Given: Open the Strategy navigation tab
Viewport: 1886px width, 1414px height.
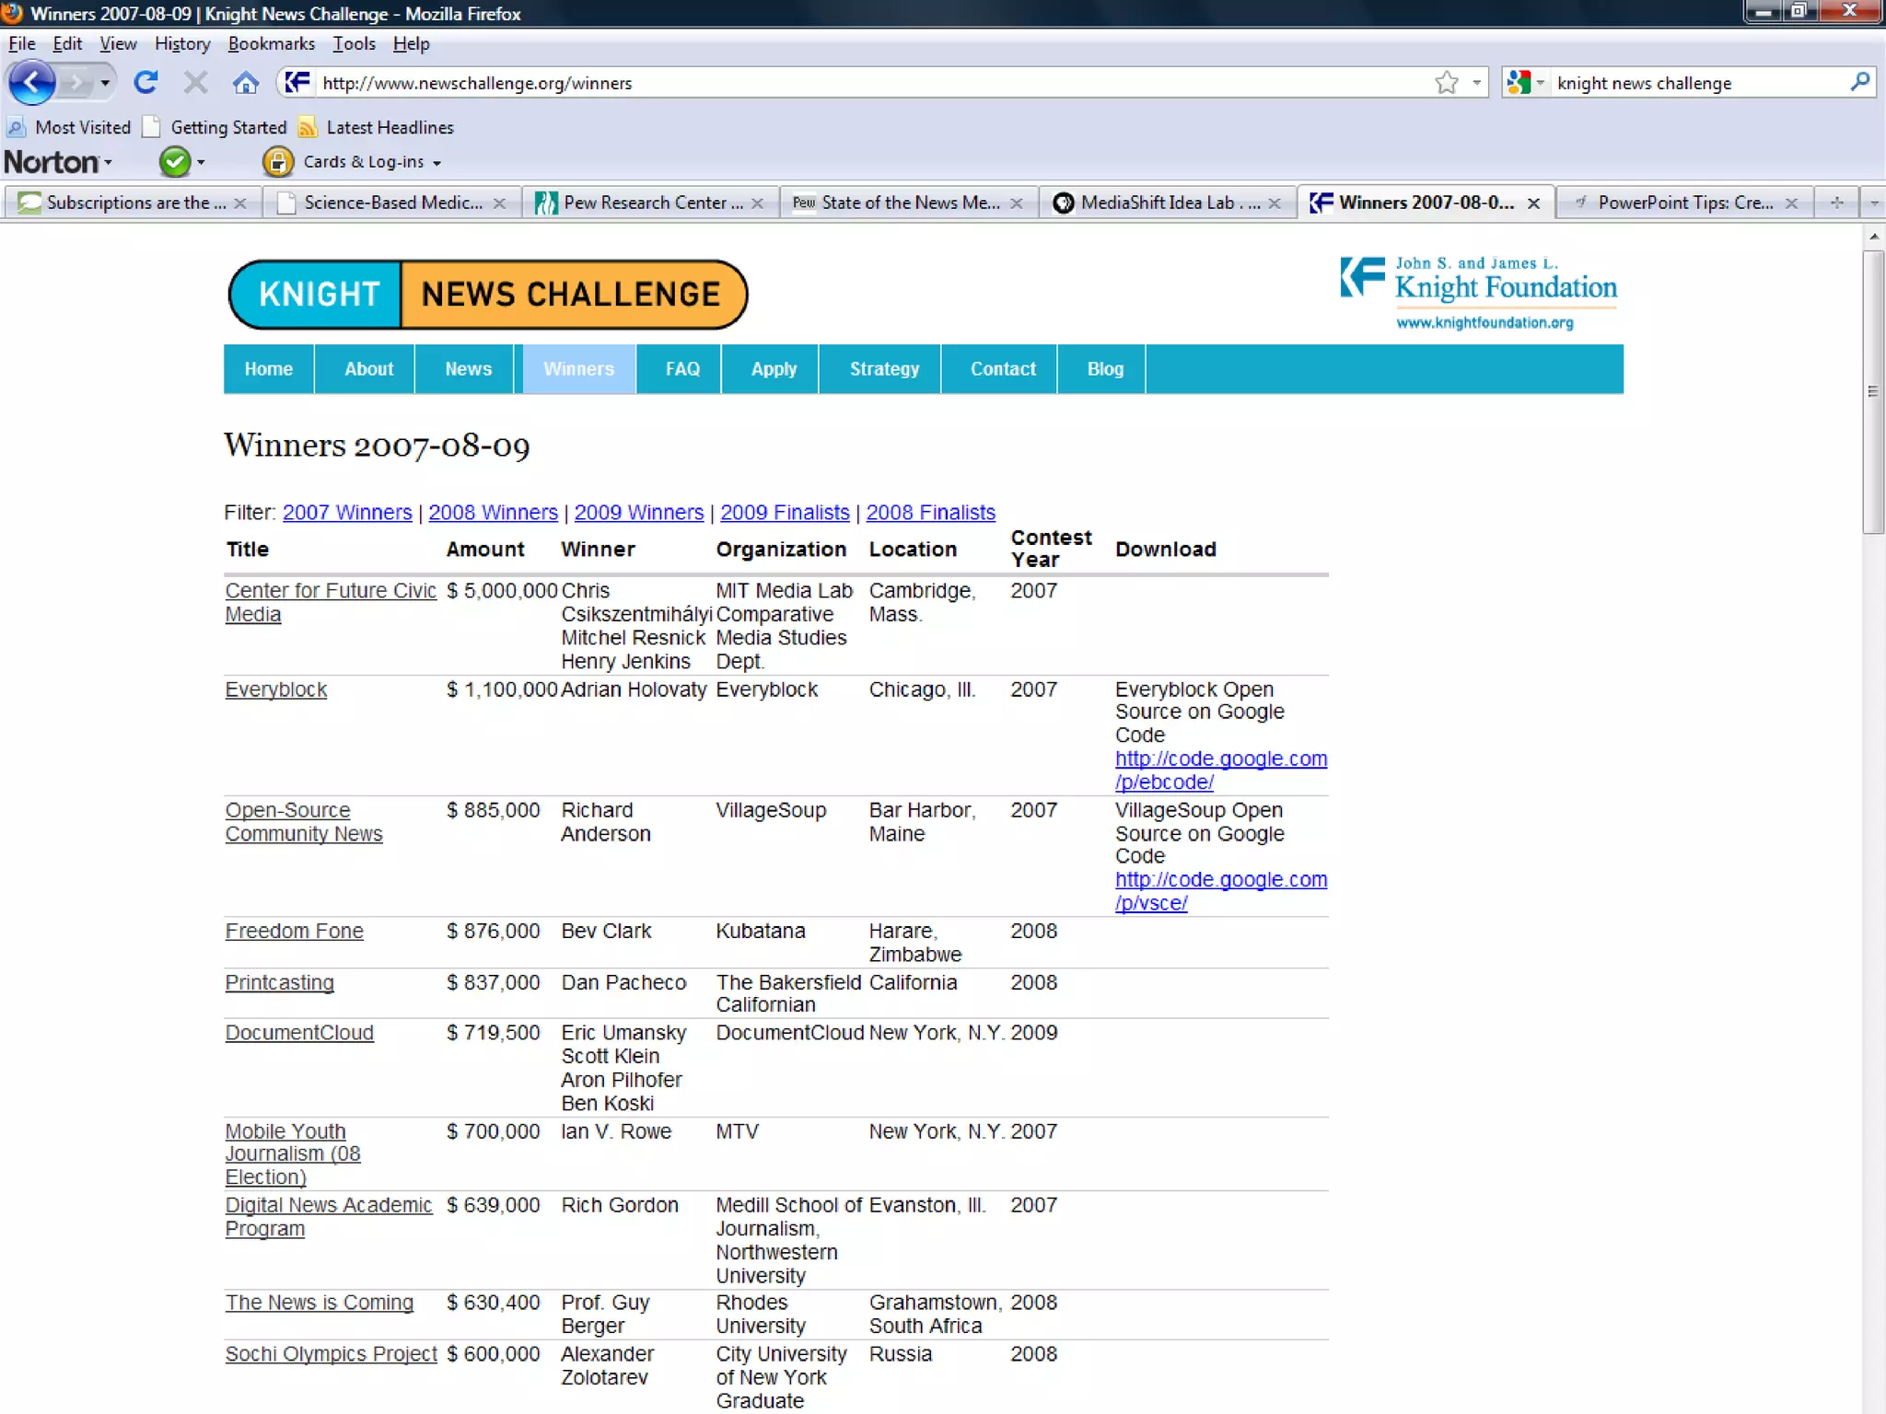Looking at the screenshot, I should pyautogui.click(x=883, y=369).
